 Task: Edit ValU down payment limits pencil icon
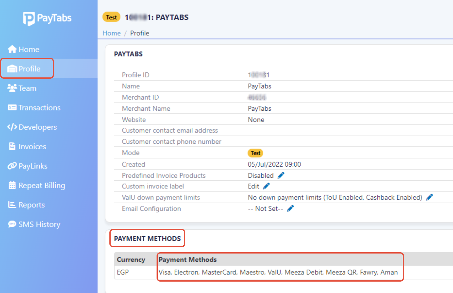tap(430, 197)
